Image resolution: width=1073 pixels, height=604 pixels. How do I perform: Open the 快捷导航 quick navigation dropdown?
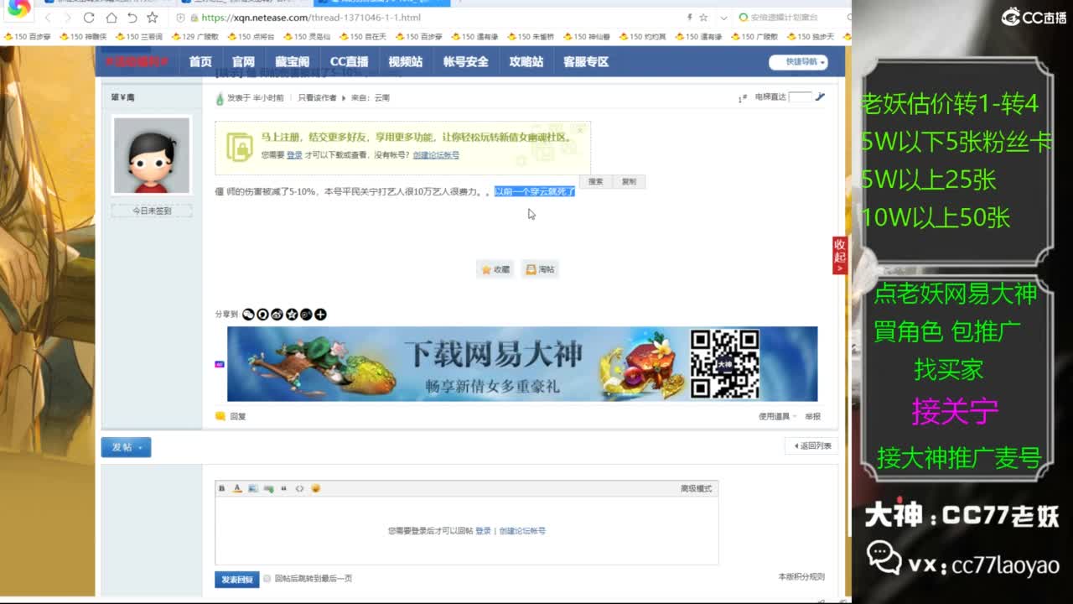(796, 62)
